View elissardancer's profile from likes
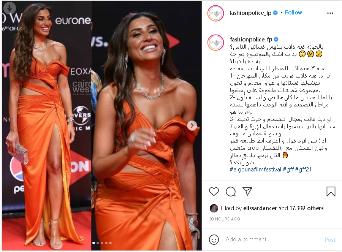 pos(260,208)
